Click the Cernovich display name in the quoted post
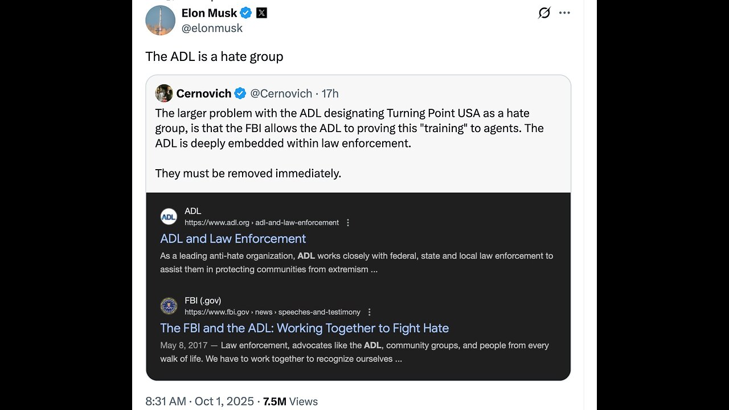The image size is (729, 410). pyautogui.click(x=204, y=93)
